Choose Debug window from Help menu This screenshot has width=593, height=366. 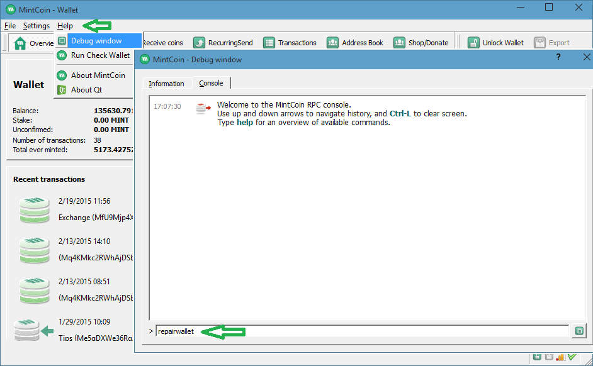coord(99,41)
